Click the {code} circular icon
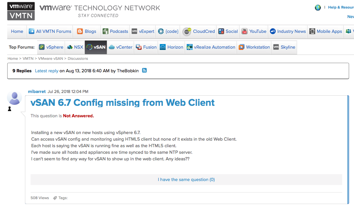 pos(161,31)
